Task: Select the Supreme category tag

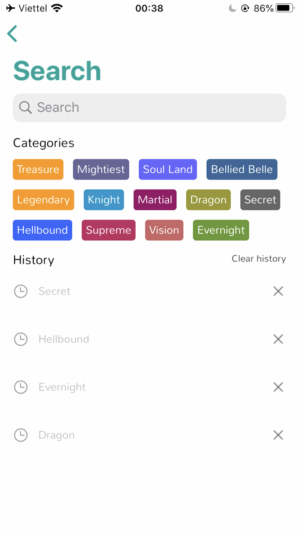Action: [109, 230]
